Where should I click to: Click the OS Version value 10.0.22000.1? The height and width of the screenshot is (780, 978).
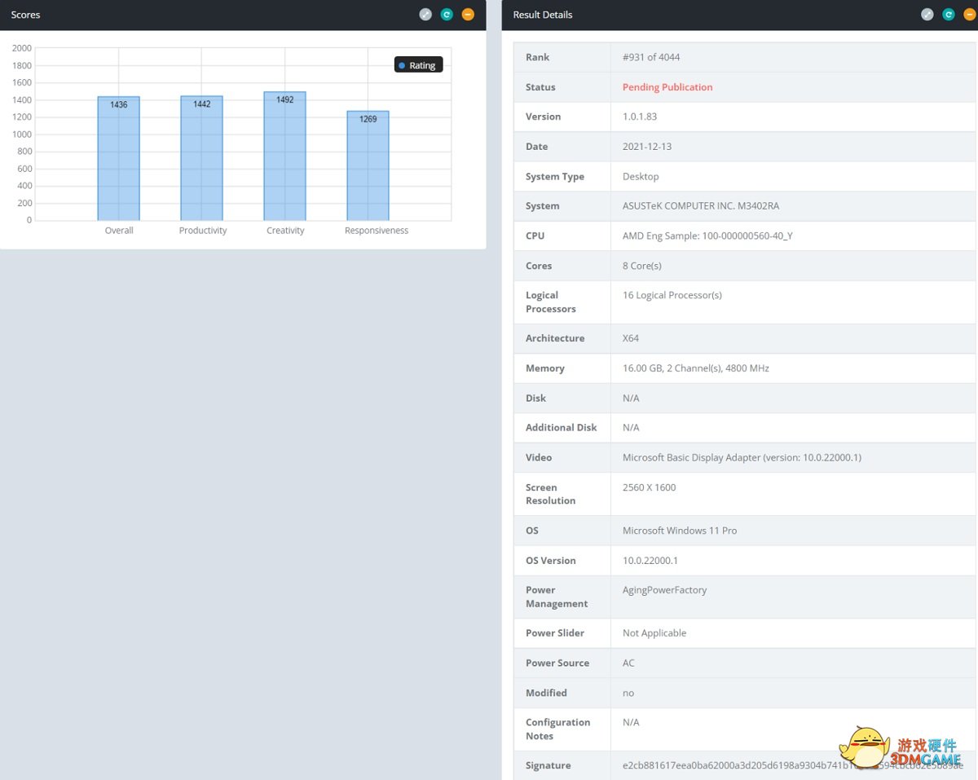click(x=650, y=561)
